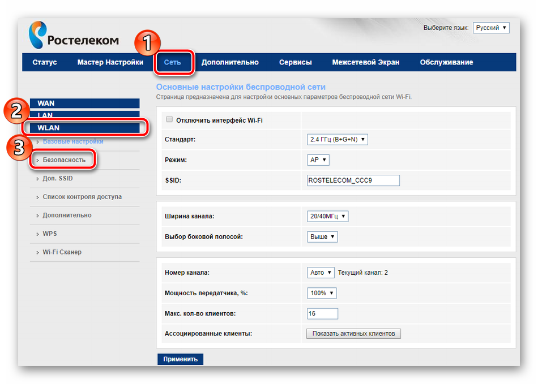538x384 pixels.
Task: Enable the disable Wi-Fi interface checkbox
Action: tap(169, 120)
